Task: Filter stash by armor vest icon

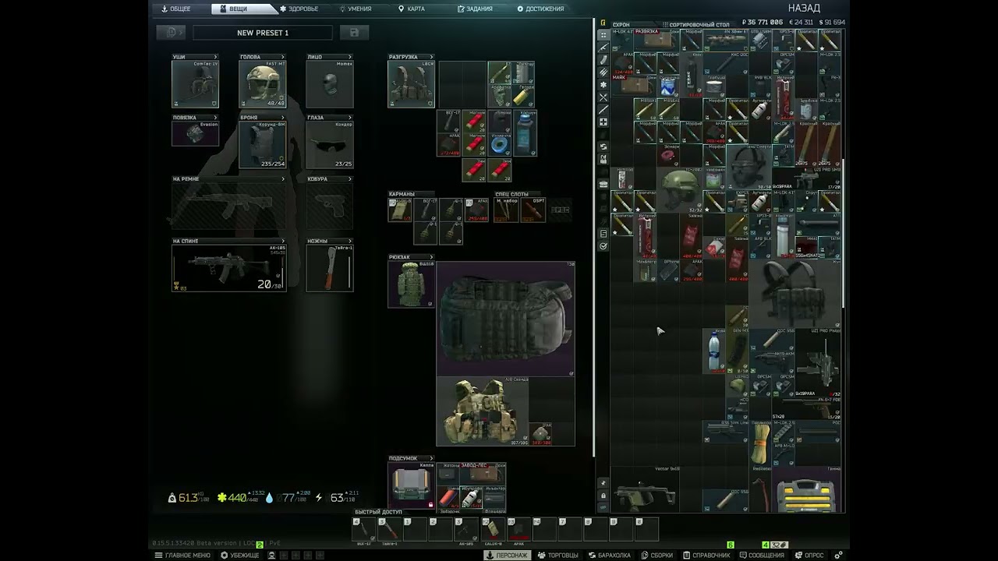Action: tap(603, 159)
